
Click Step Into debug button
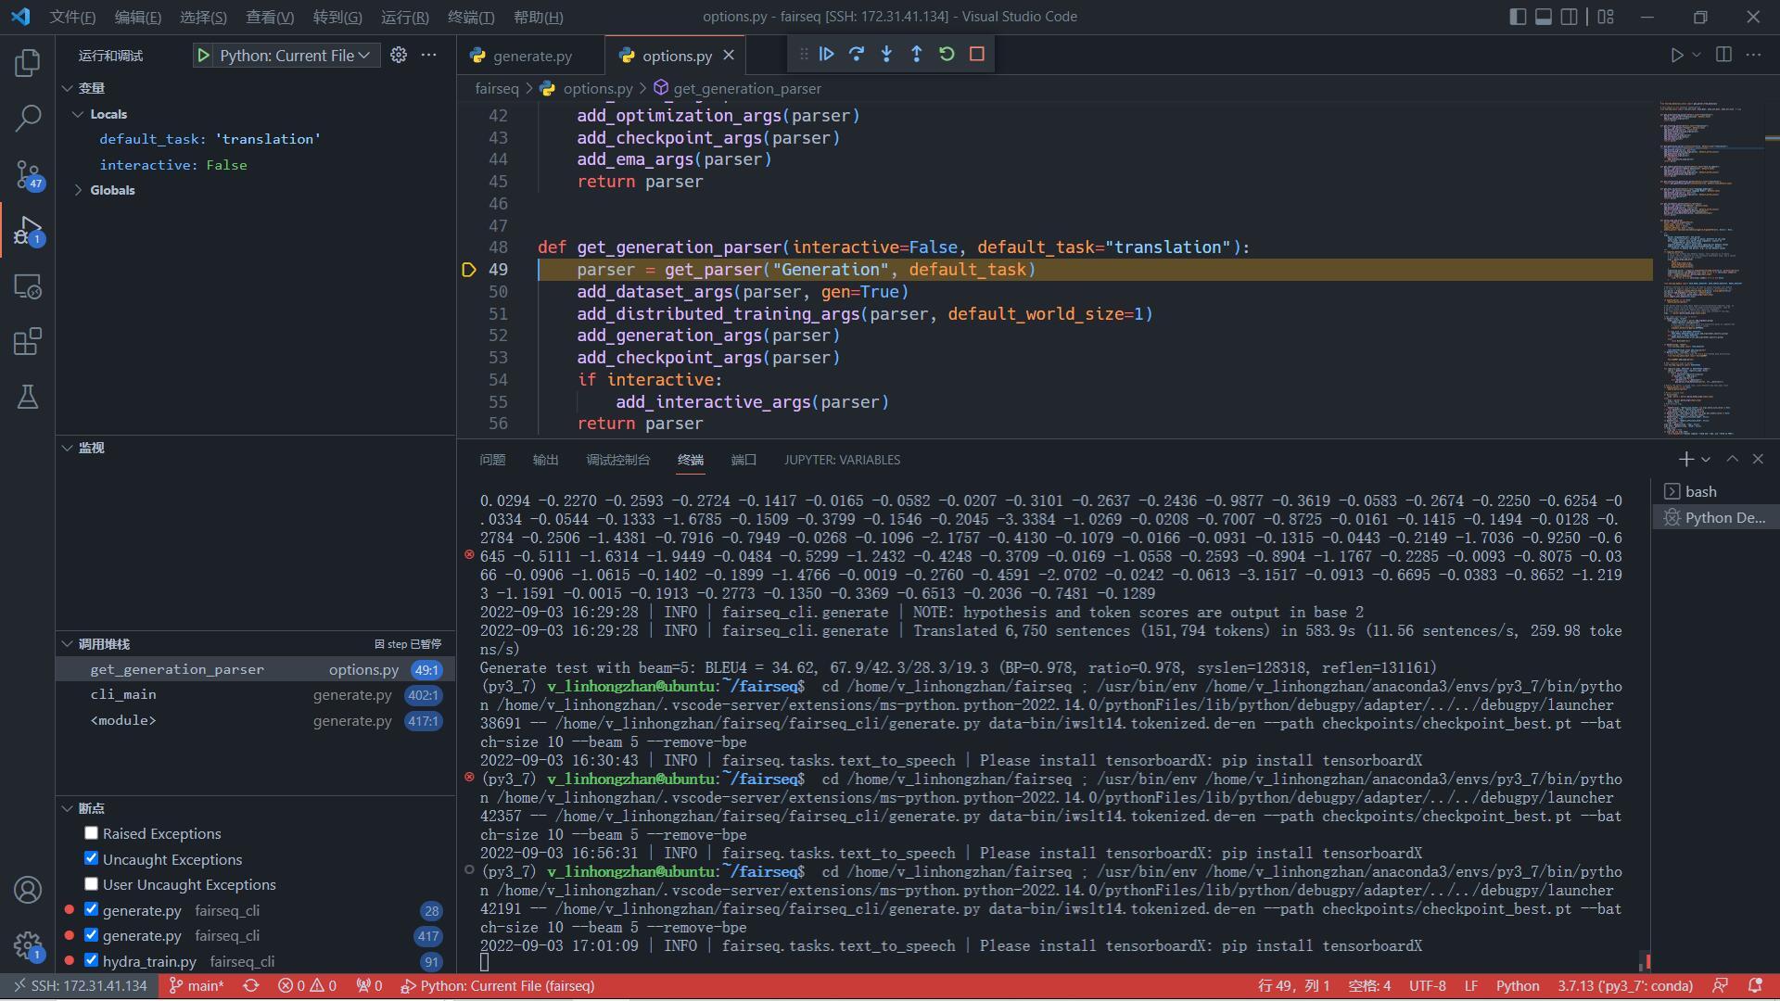tap(886, 55)
